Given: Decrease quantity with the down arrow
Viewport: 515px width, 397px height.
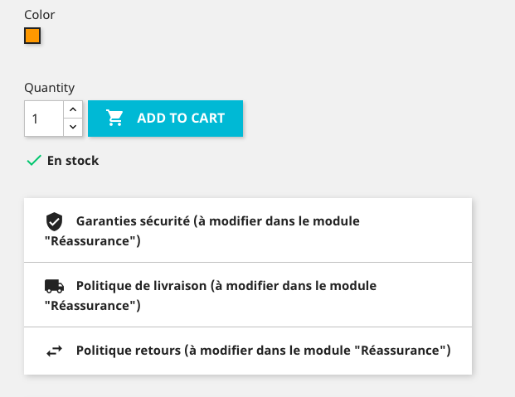Looking at the screenshot, I should (x=73, y=127).
